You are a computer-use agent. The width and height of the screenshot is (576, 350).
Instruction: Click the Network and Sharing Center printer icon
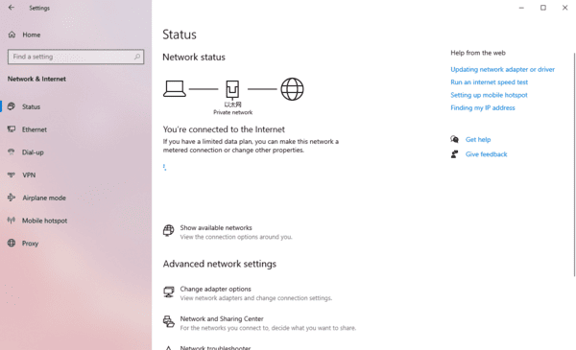[x=169, y=322]
